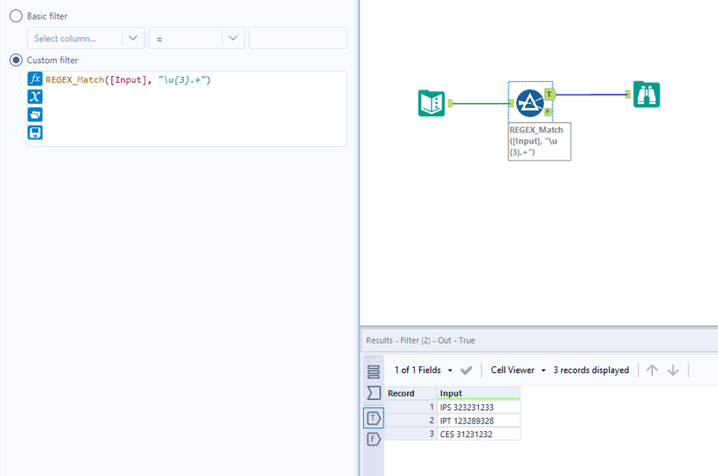
Task: Click the metadata sigma icon in Results
Action: (373, 393)
